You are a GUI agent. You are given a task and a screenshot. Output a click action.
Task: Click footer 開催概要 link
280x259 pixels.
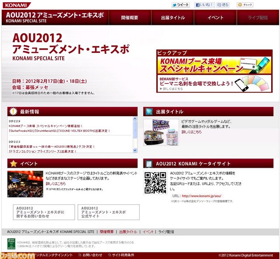tap(107, 232)
